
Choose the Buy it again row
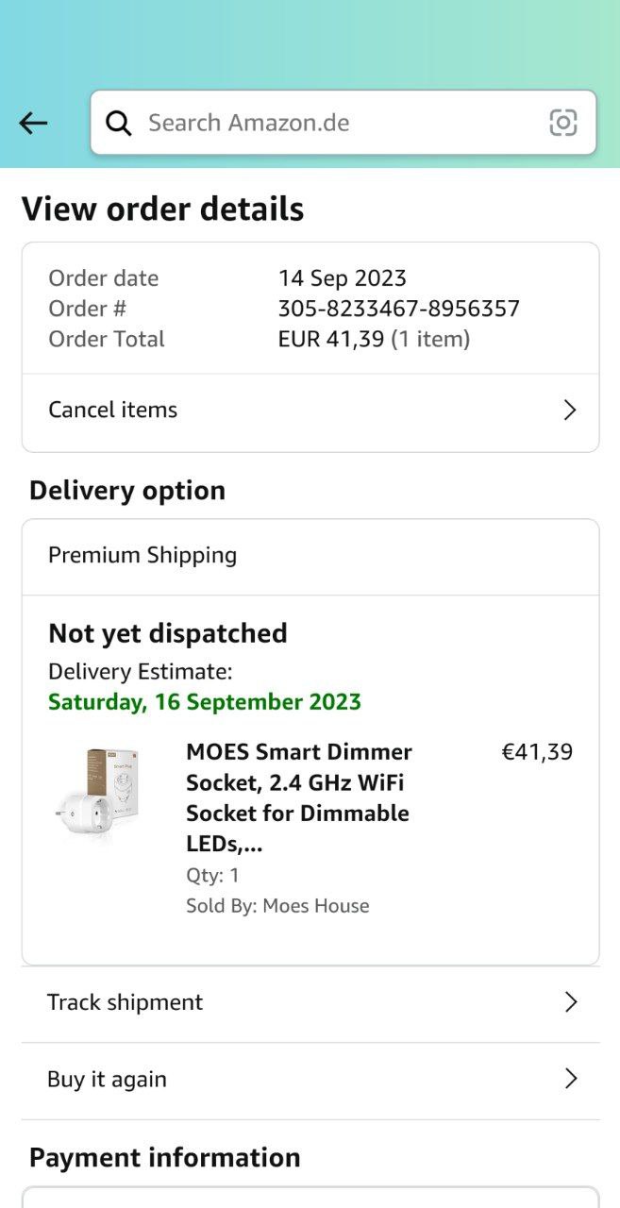(x=108, y=1079)
